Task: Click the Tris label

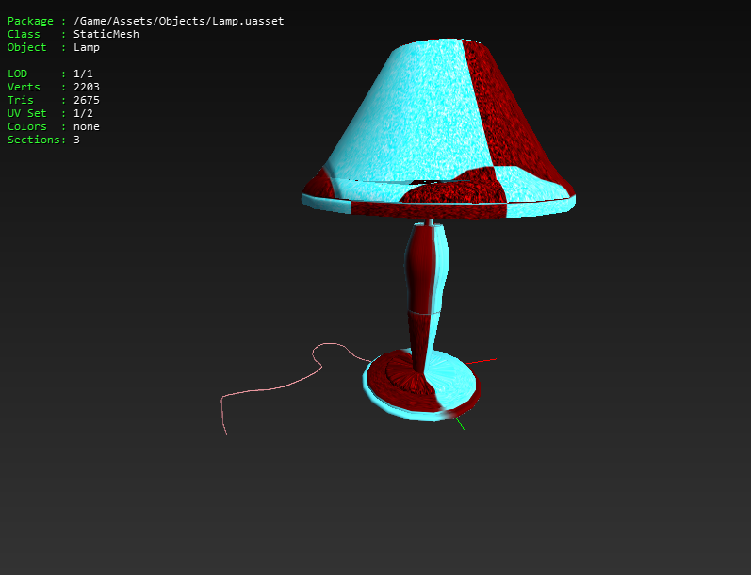Action: point(20,100)
